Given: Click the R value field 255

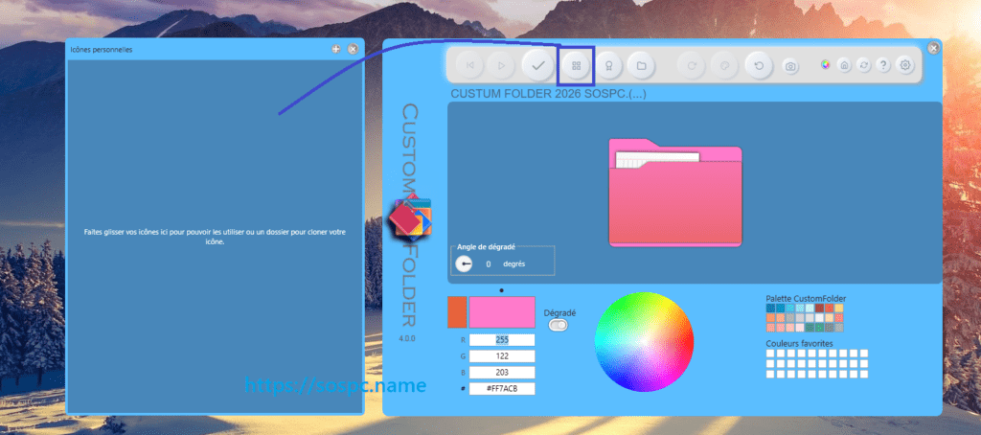Looking at the screenshot, I should (x=502, y=340).
